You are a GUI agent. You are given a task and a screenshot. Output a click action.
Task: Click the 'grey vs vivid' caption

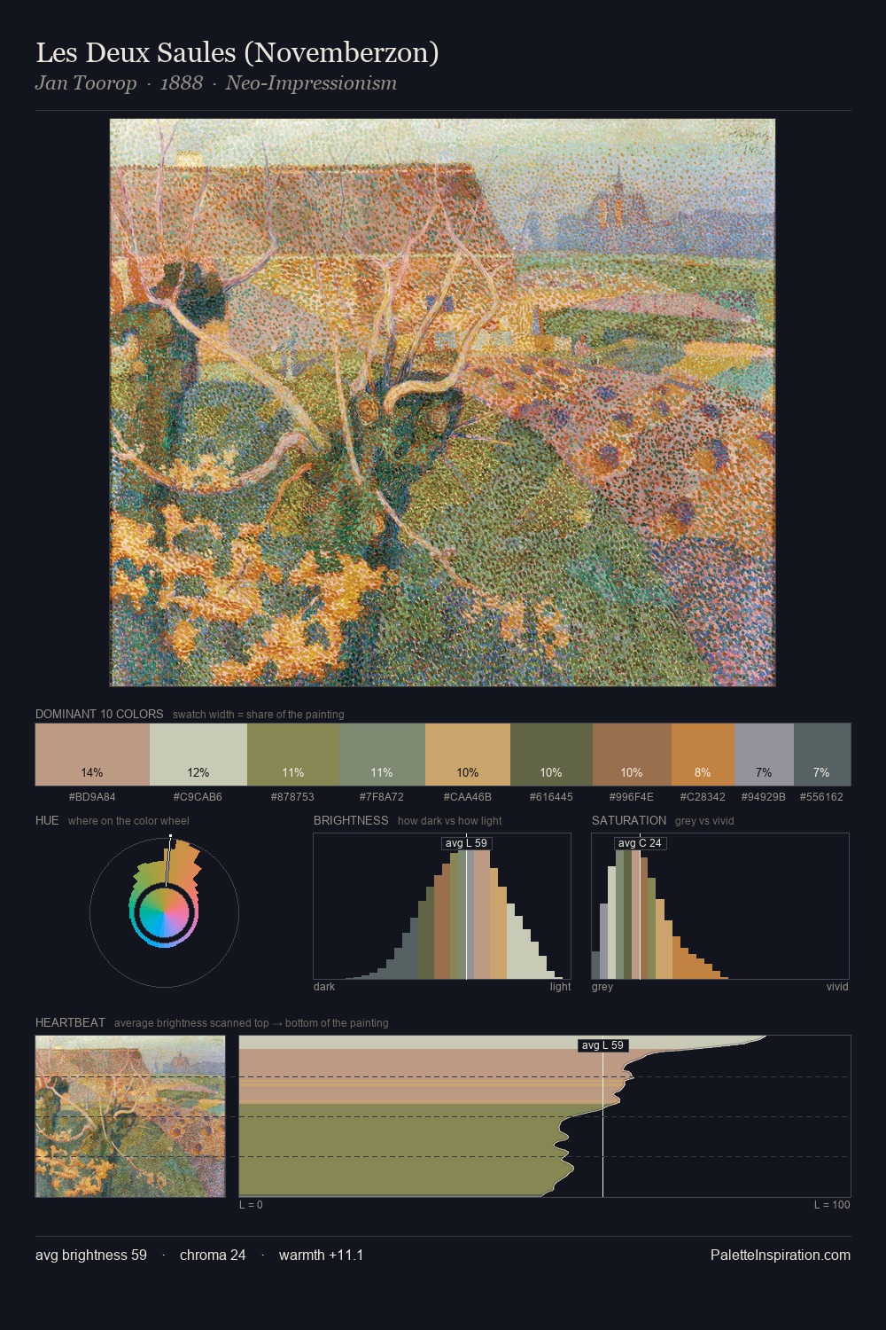tap(704, 821)
